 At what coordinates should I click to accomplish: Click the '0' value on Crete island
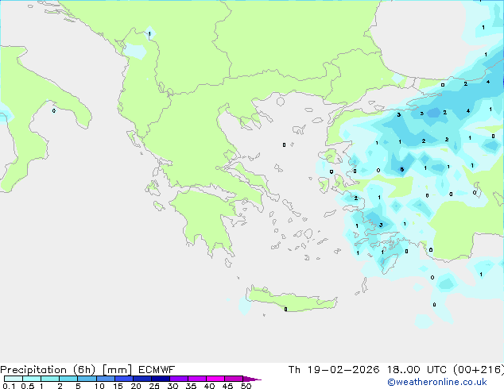285,309
